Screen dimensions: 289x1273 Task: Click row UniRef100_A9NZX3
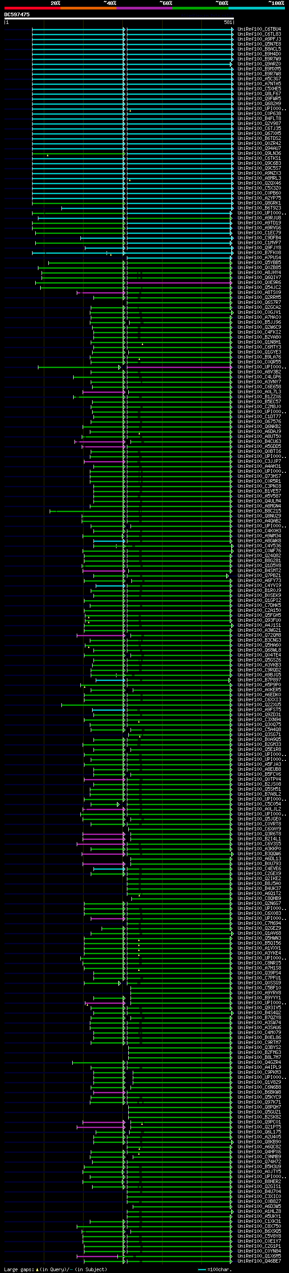coord(259,173)
